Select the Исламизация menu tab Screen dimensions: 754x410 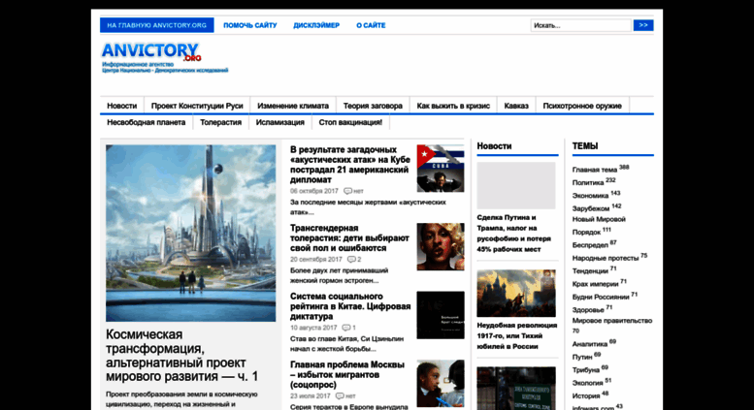point(279,122)
